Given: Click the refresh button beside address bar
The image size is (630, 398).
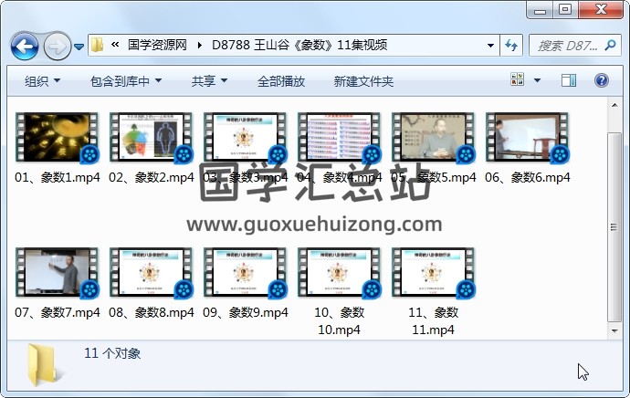Looking at the screenshot, I should 511,45.
